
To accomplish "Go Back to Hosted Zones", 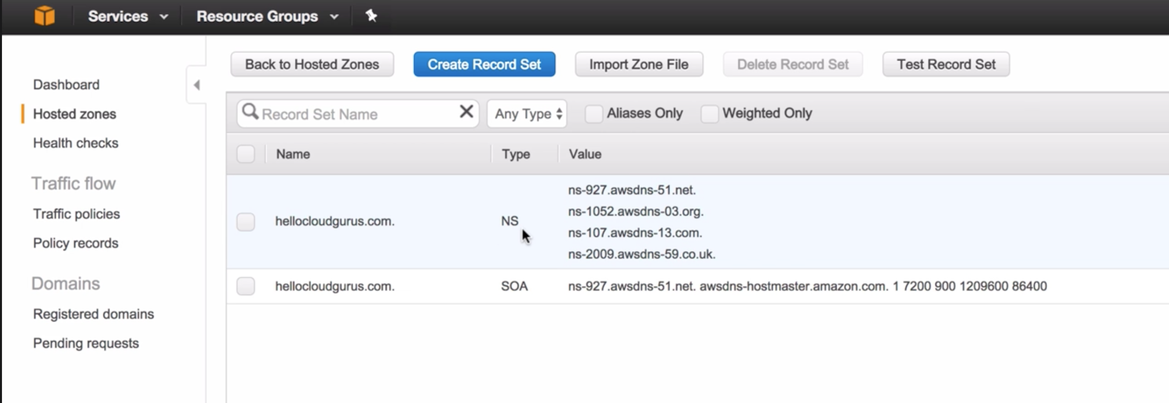I will click(312, 64).
